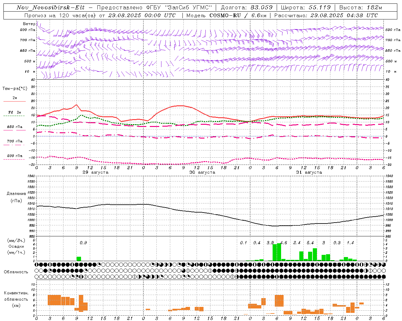Click the station name Nov_Novosibirsk-Elt
The height and width of the screenshot is (321, 402).
(x=51, y=8)
